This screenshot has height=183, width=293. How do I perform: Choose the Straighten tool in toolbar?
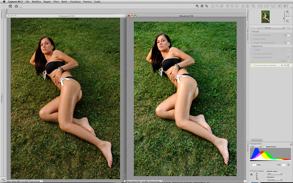[217, 6]
